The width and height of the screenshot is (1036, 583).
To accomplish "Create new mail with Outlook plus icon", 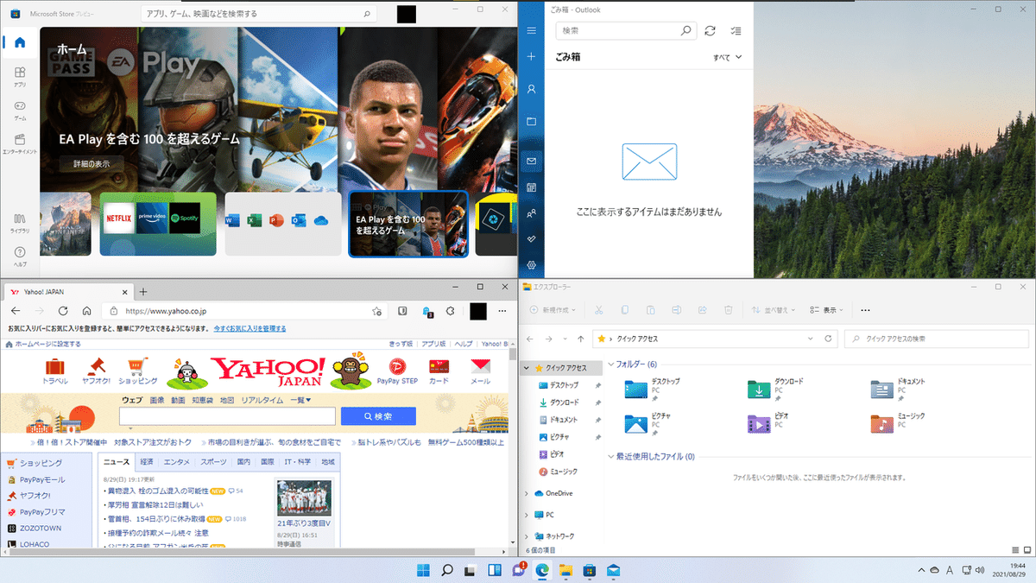I will click(x=532, y=57).
